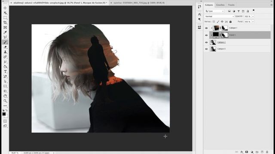
Task: Select the Calque 2 layer name
Action: (x=221, y=42)
